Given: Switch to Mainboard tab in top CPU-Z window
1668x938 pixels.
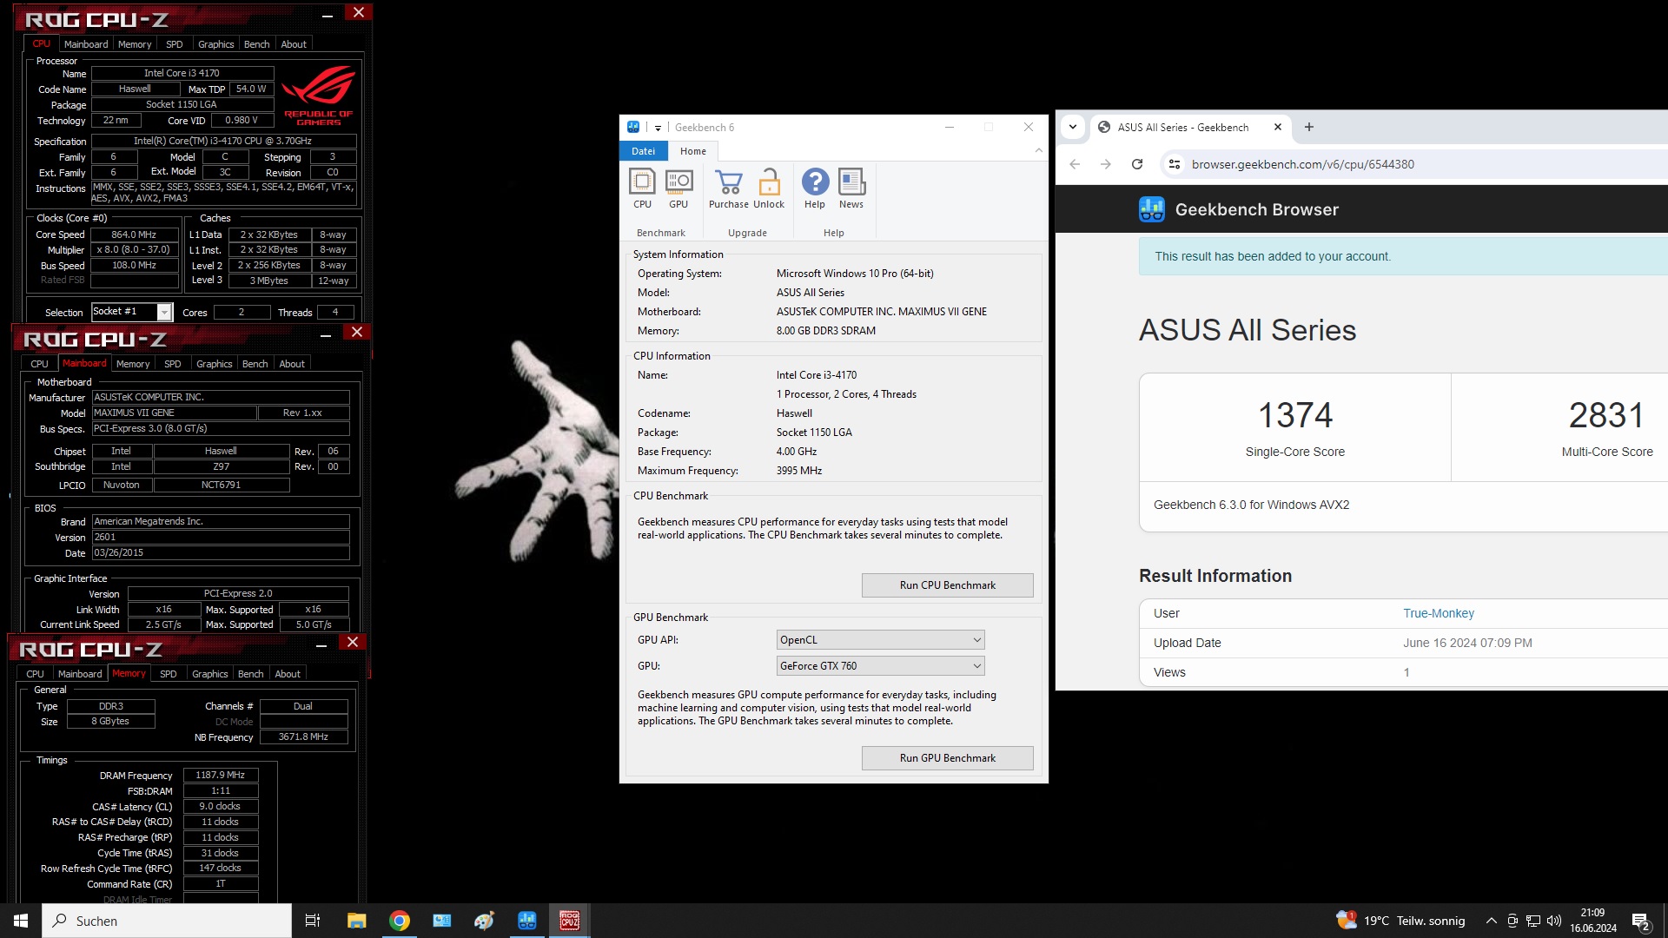Looking at the screenshot, I should [86, 44].
